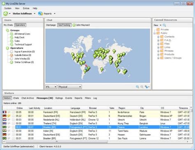Click Stefan Schiffman's green operator icon
Image resolution: width=195 pixels, height=150 pixels.
pyautogui.click(x=12, y=62)
